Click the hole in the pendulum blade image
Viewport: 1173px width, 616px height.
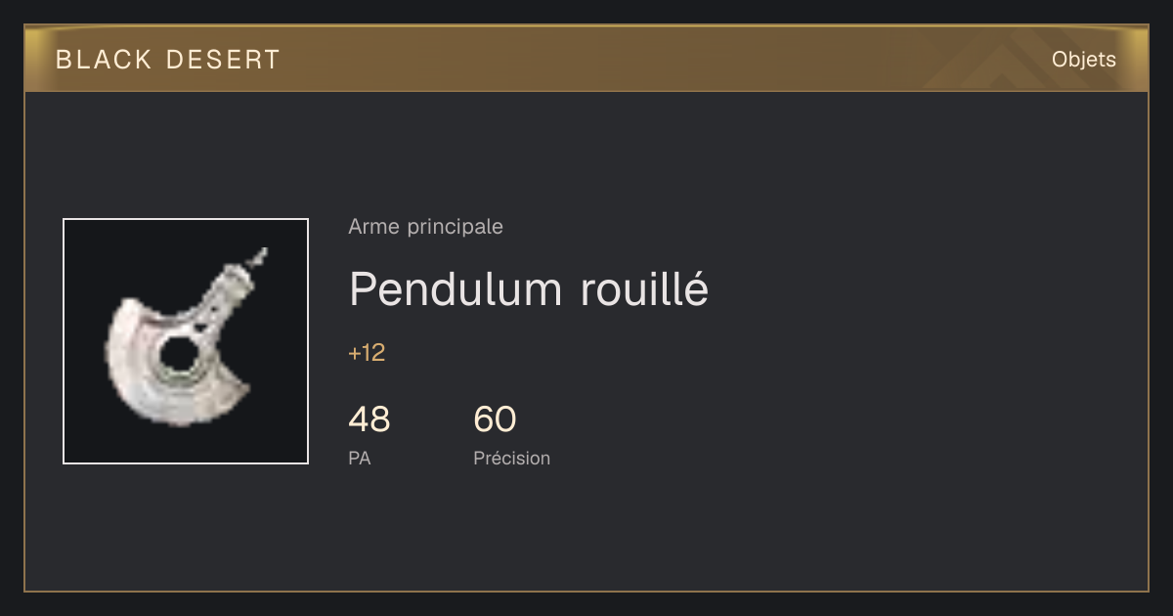point(179,355)
